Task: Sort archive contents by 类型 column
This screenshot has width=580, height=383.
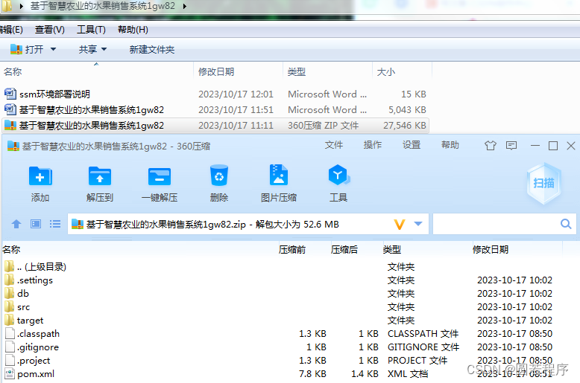Action: tap(392, 250)
